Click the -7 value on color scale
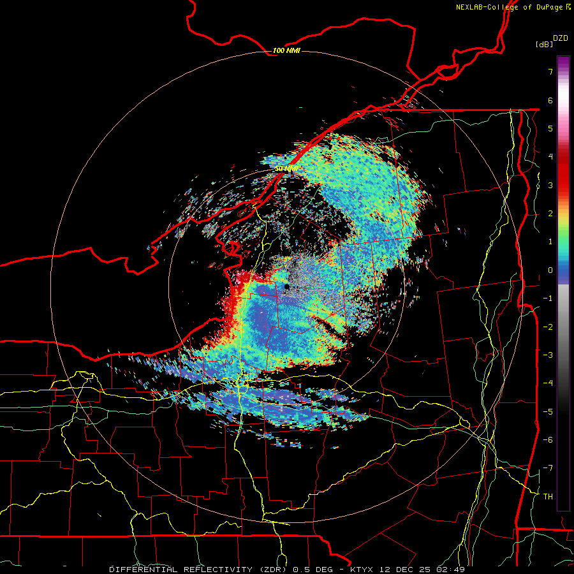This screenshot has width=574, height=574. (x=548, y=468)
